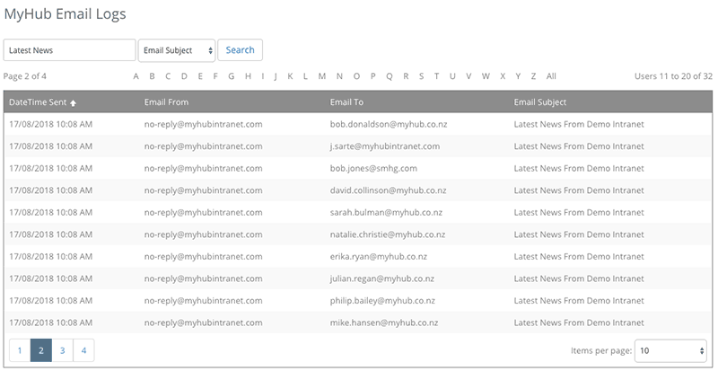Filter by letter V
This screenshot has height=371, width=718.
pos(468,76)
